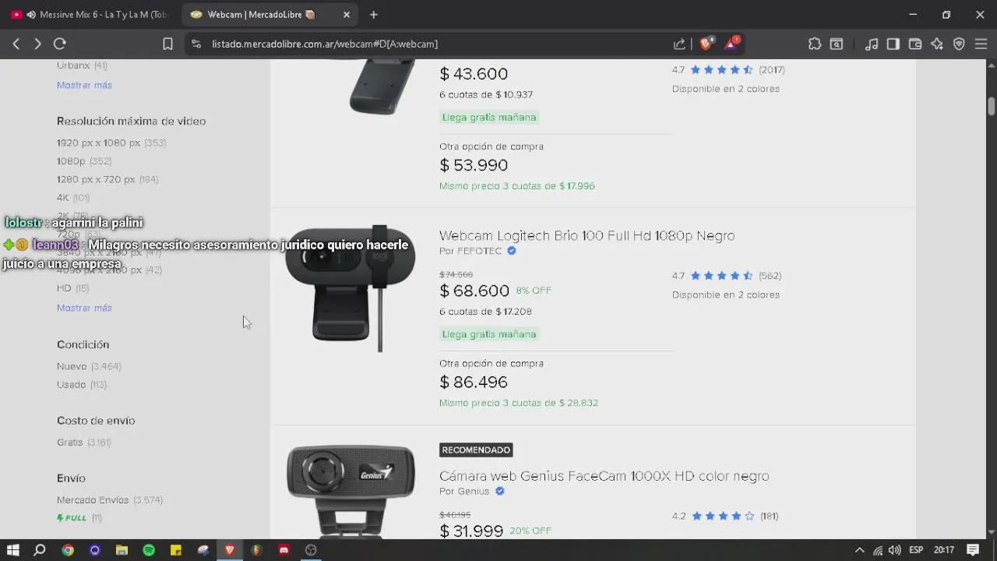
Task: Click the page vertical scrollbar
Action: pos(992,106)
